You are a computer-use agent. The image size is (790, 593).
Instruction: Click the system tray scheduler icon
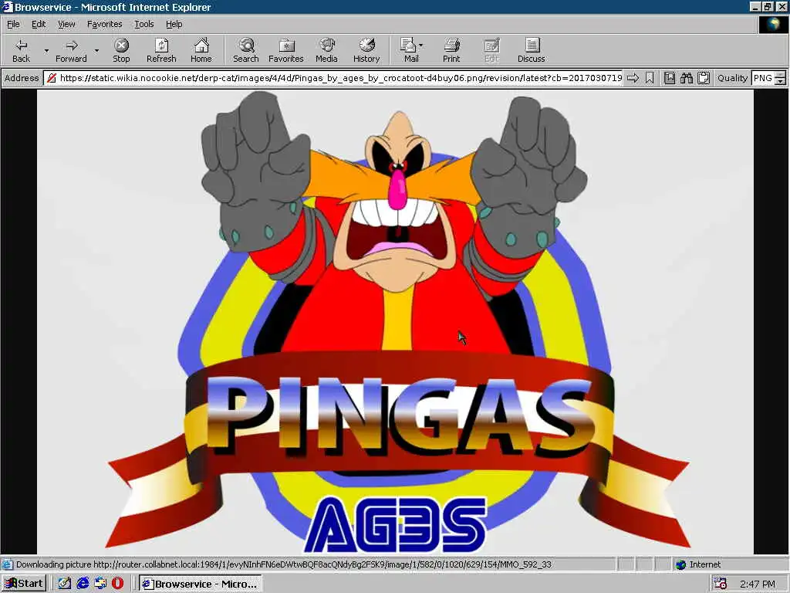[721, 584]
